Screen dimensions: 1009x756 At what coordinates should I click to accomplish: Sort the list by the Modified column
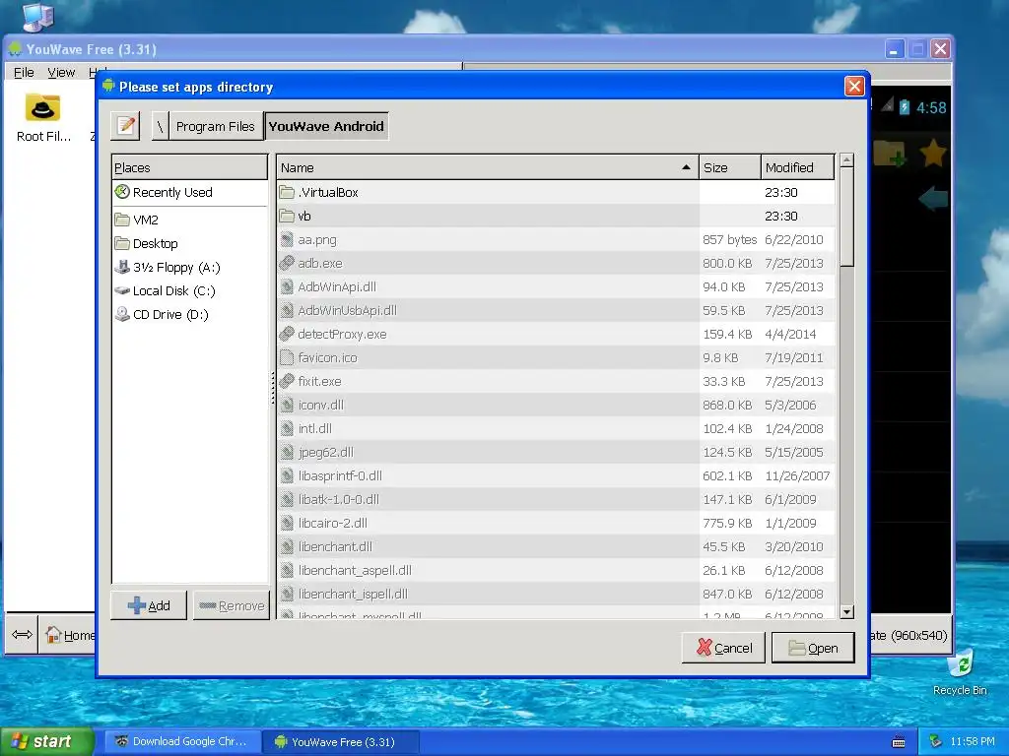coord(798,167)
